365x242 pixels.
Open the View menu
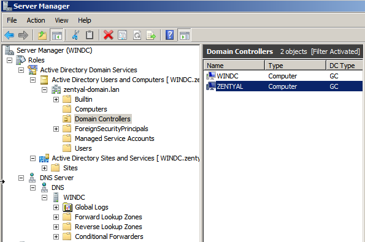coord(61,20)
